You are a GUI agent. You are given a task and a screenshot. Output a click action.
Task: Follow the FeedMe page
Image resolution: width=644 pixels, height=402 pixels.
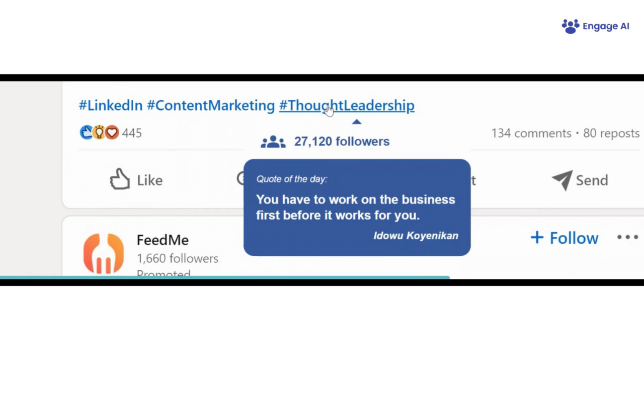point(565,238)
